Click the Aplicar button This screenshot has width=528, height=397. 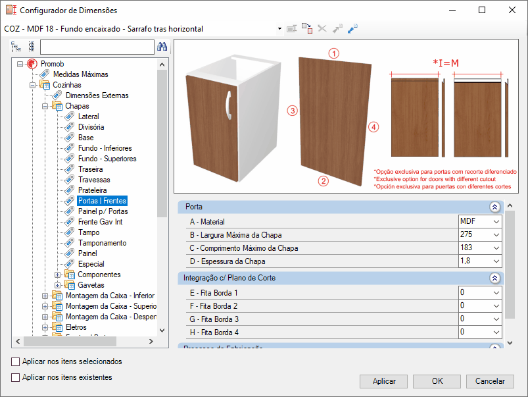pos(384,381)
